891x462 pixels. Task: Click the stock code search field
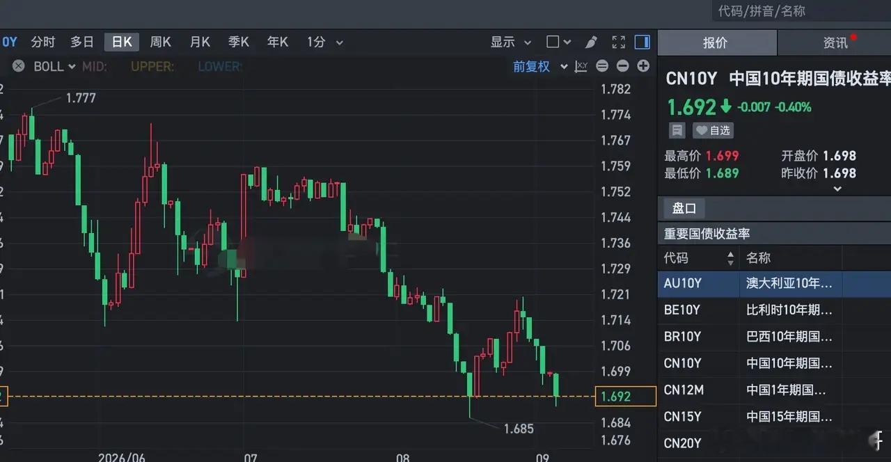pyautogui.click(x=801, y=11)
